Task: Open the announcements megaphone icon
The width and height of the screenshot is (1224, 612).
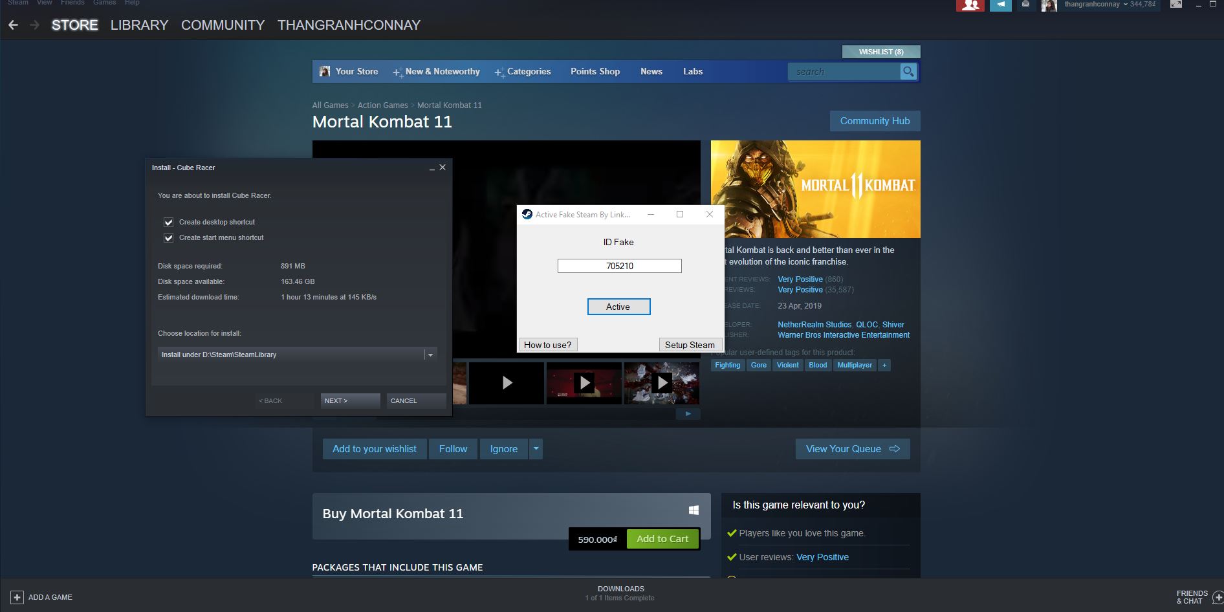Action: click(1000, 5)
